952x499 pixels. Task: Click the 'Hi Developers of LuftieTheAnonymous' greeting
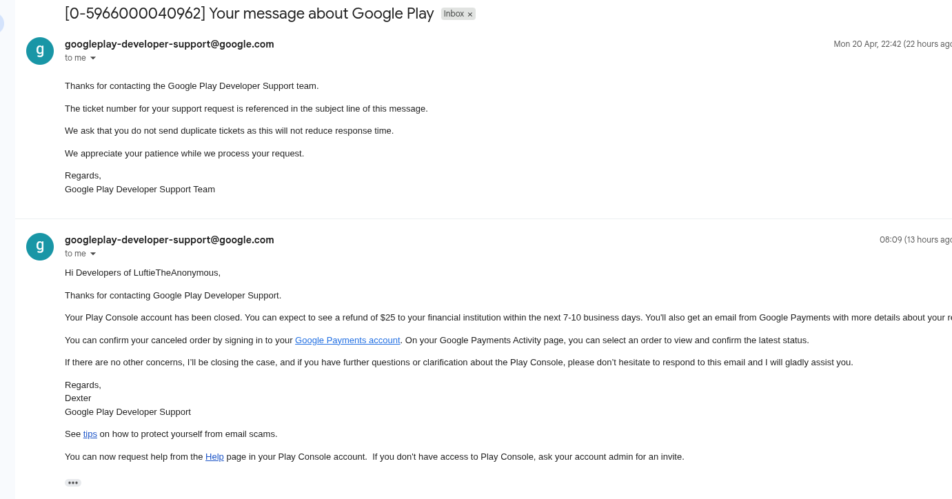click(x=143, y=273)
